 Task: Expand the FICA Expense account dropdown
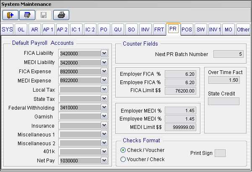point(104,71)
